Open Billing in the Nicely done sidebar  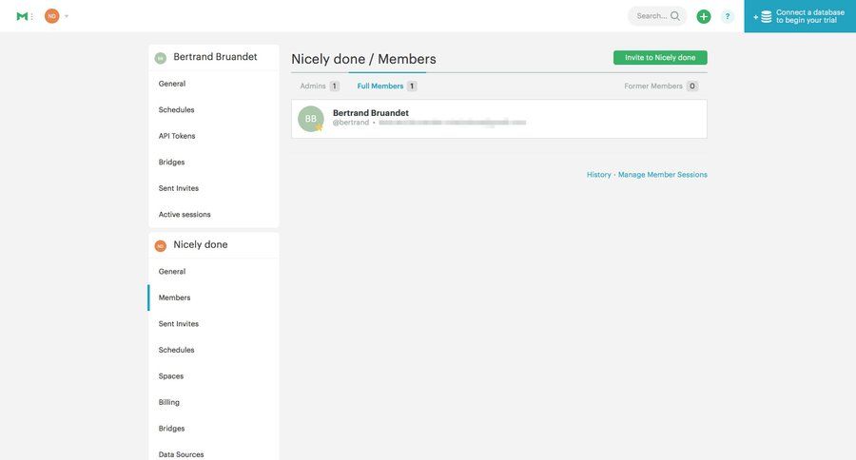(x=169, y=402)
